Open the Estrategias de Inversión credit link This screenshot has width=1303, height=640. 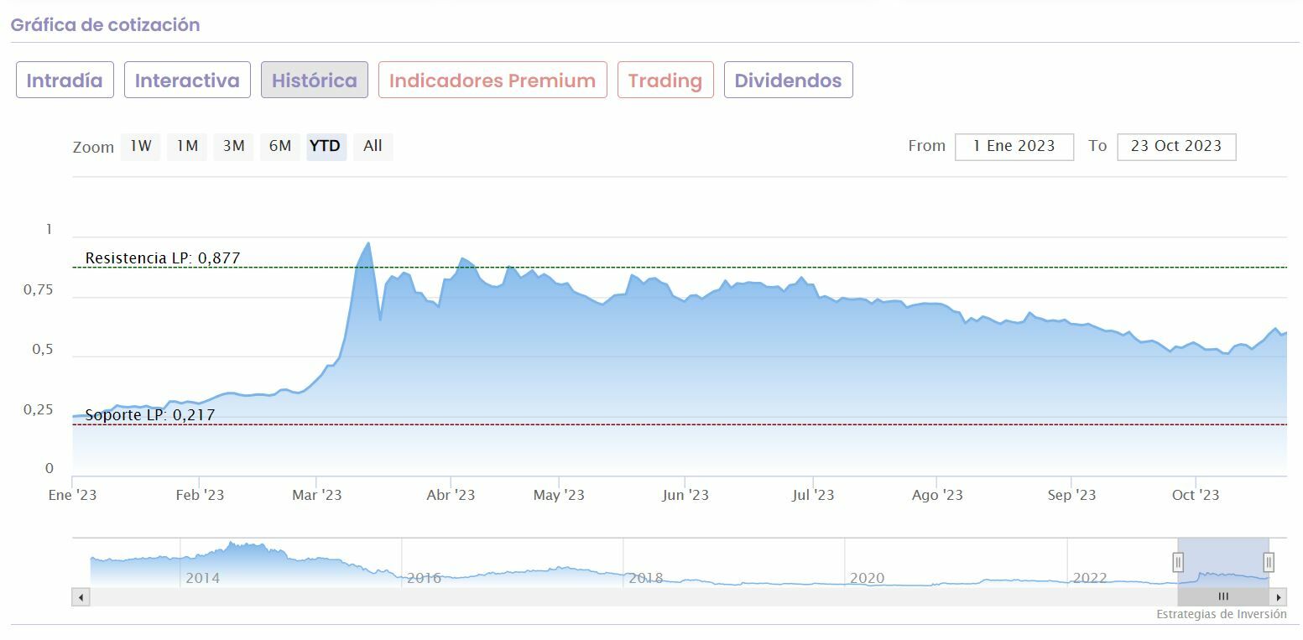[1221, 615]
